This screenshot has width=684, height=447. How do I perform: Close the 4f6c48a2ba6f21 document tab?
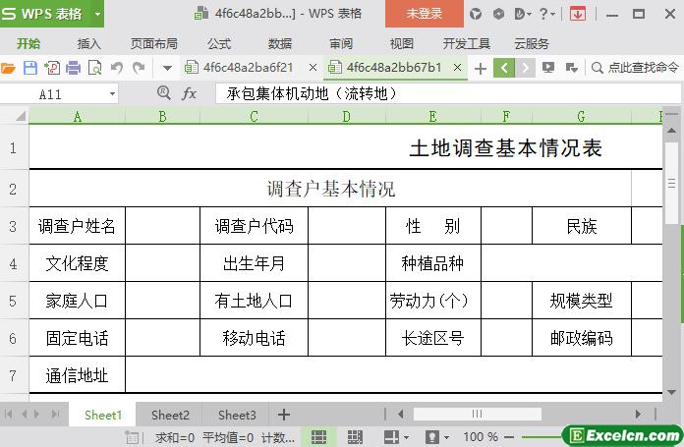313,68
